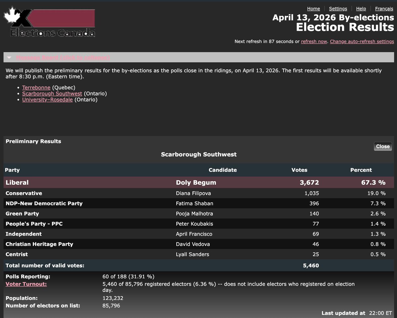Select candidate Fatima Shaban
The height and width of the screenshot is (318, 397).
point(195,204)
